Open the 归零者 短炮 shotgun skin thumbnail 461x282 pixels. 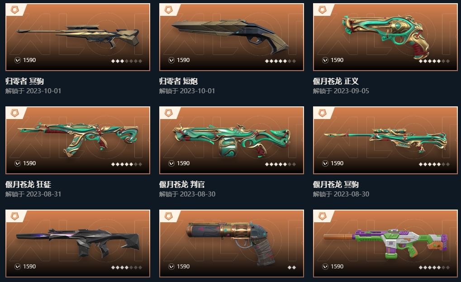(x=232, y=37)
